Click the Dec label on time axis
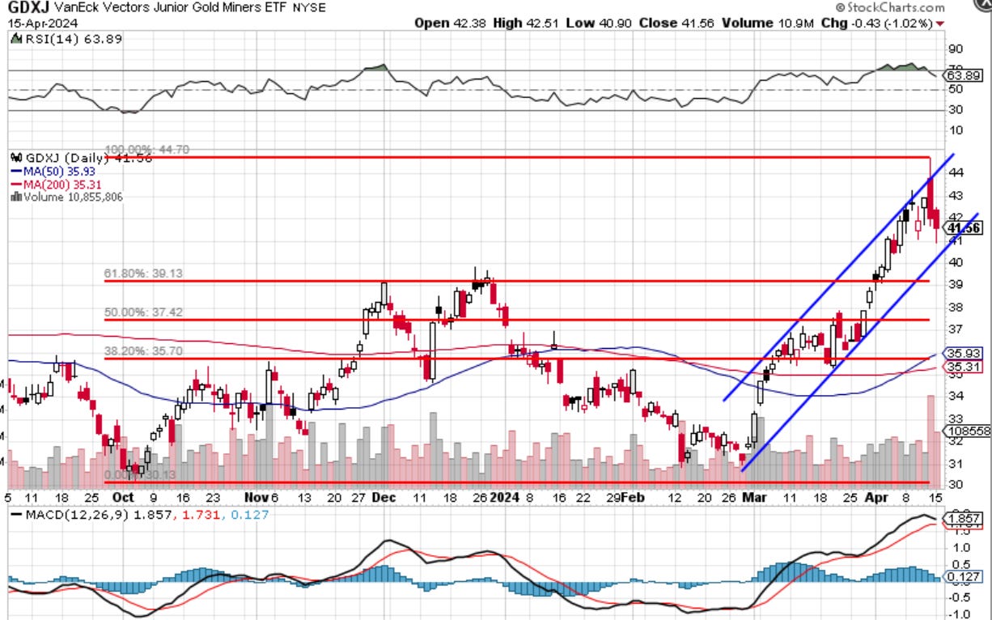This screenshot has width=992, height=620. [383, 497]
